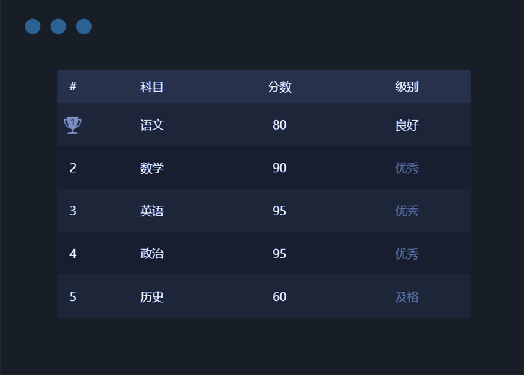
Task: Click the first blue window dot
Action: (x=33, y=27)
